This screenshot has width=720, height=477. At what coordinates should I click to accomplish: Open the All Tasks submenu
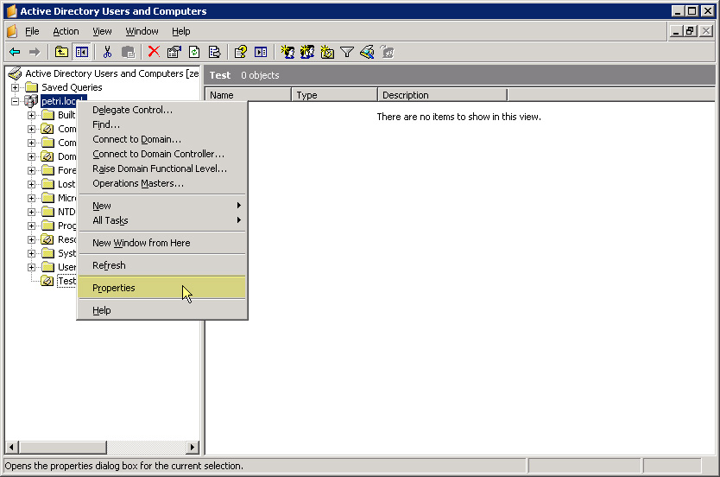[x=162, y=220]
